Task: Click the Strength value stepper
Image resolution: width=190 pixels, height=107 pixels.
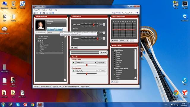Action: [x=104, y=39]
